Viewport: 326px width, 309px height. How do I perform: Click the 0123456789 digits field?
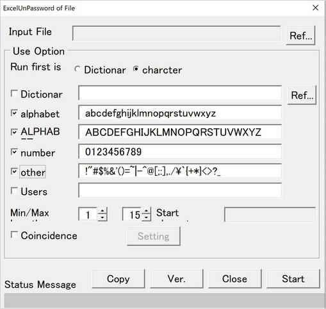[x=180, y=151]
